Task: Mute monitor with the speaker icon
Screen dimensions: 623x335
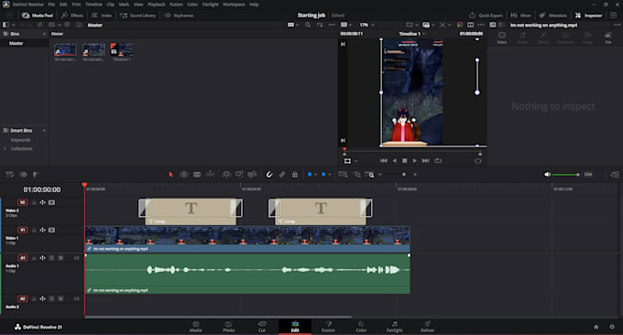Action: [547, 174]
